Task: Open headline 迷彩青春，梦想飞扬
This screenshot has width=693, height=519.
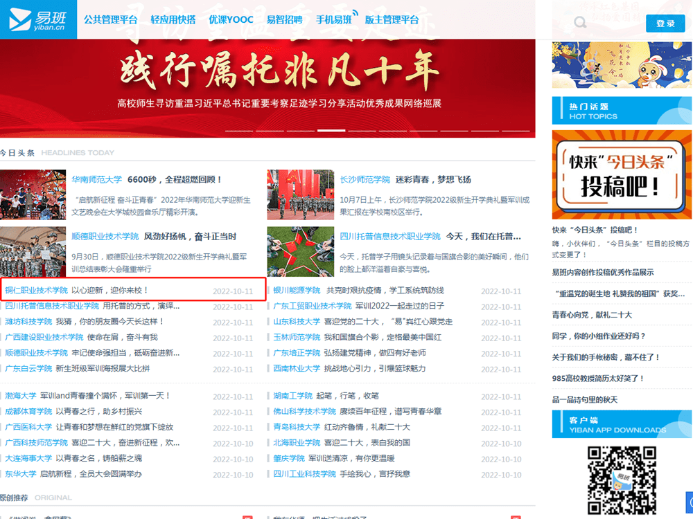Action: coord(433,180)
